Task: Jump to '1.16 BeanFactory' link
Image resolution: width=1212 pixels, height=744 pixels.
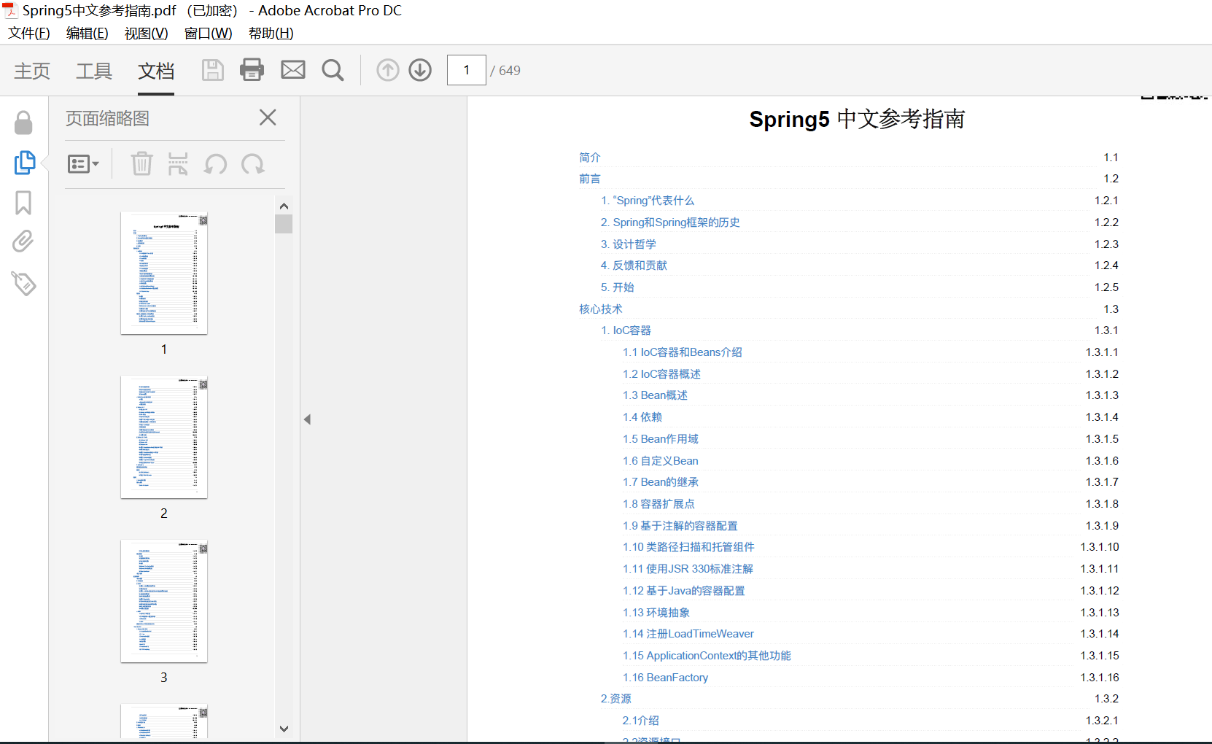Action: pyautogui.click(x=665, y=678)
